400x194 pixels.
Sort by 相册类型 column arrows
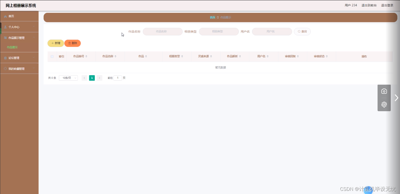pos(182,57)
